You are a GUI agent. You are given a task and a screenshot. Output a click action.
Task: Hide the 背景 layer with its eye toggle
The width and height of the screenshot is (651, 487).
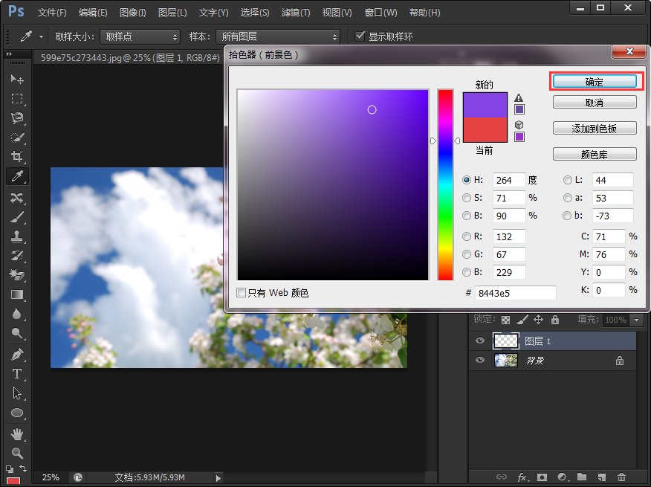[479, 360]
